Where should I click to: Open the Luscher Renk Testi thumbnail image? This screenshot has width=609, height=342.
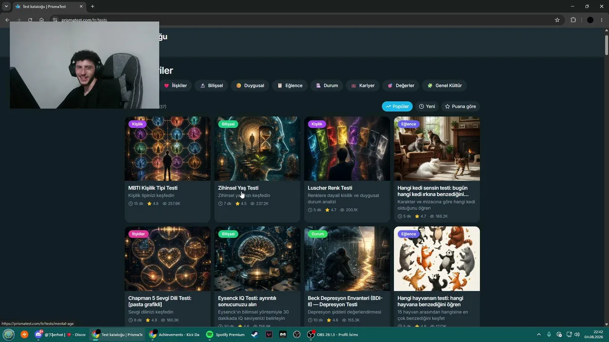(347, 149)
